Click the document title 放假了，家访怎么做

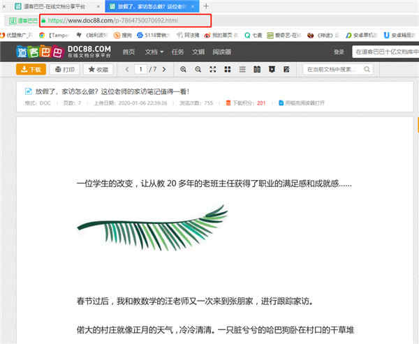click(x=112, y=91)
